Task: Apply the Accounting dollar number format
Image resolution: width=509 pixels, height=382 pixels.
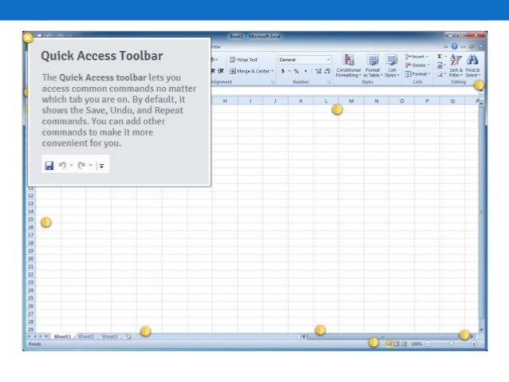Action: [x=282, y=71]
